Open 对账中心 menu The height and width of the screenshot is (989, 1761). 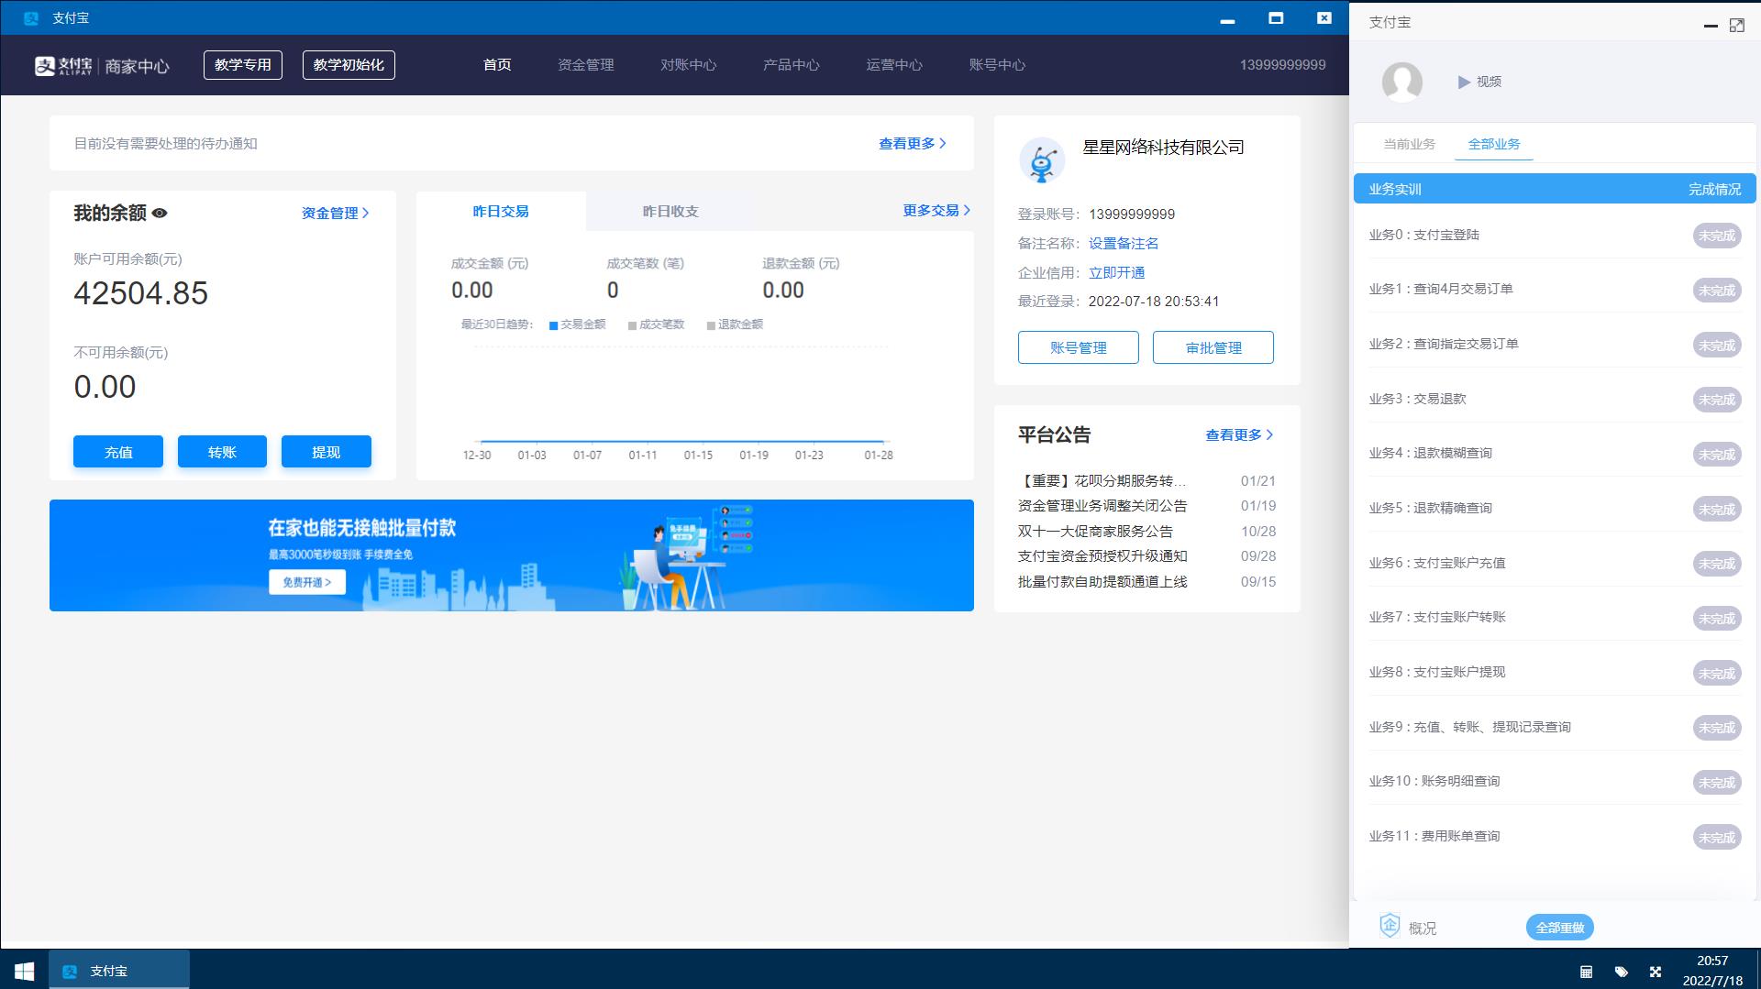689,65
